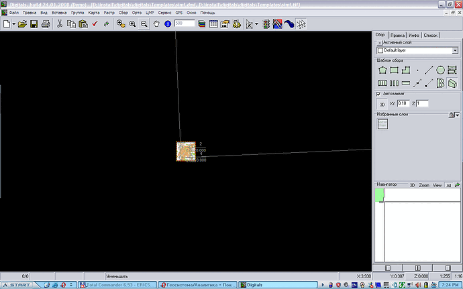
Task: Expand the Default layer combo box
Action: click(455, 50)
